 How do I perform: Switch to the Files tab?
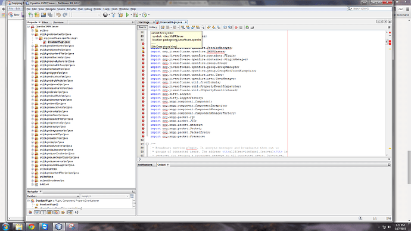pos(45,23)
